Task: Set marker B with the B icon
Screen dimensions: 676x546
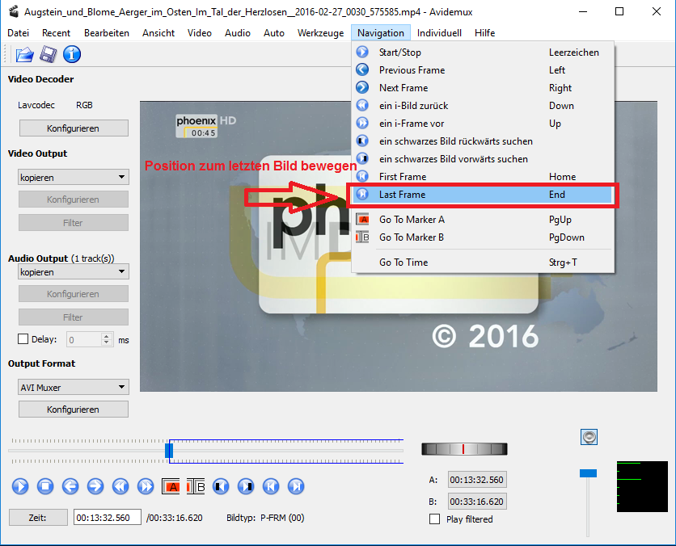Action: coord(196,486)
